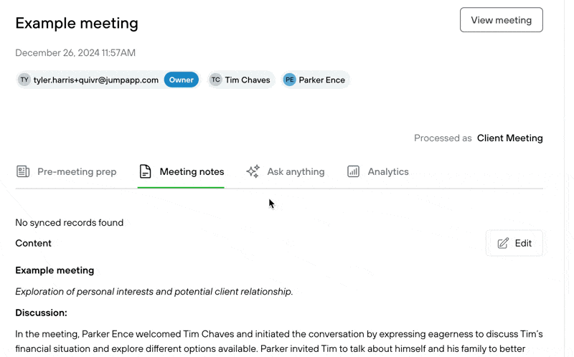Click the blue Owner badge
This screenshot has height=357, width=574.
tap(182, 80)
